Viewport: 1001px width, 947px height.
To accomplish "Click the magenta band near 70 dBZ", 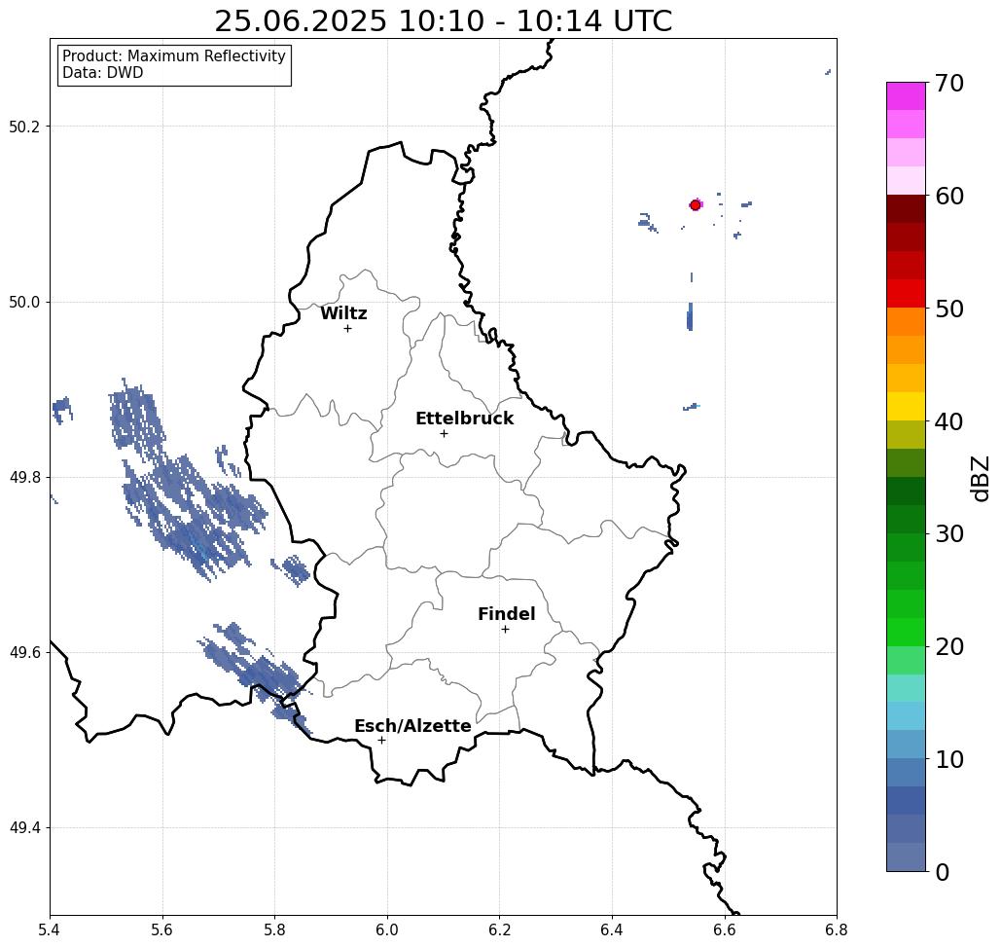I will point(906,96).
